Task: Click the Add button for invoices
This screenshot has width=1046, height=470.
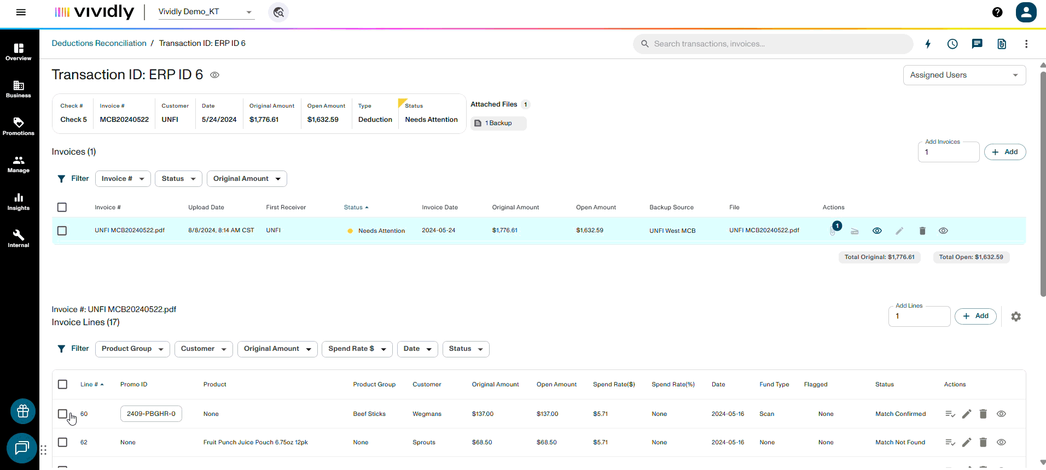Action: pos(1005,152)
